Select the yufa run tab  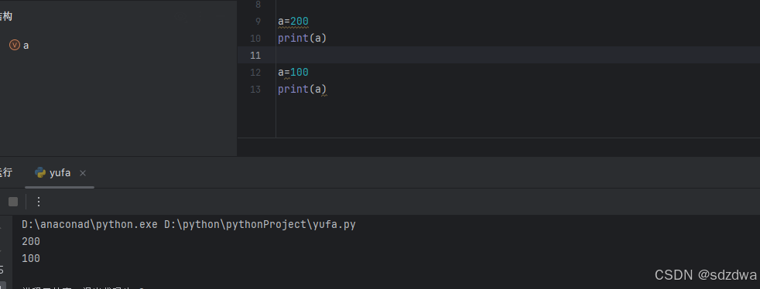tap(60, 173)
